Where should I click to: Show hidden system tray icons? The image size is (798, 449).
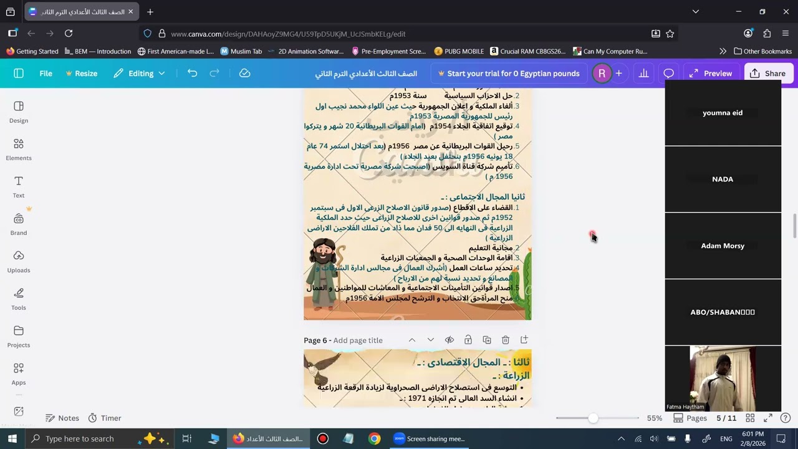pyautogui.click(x=621, y=438)
